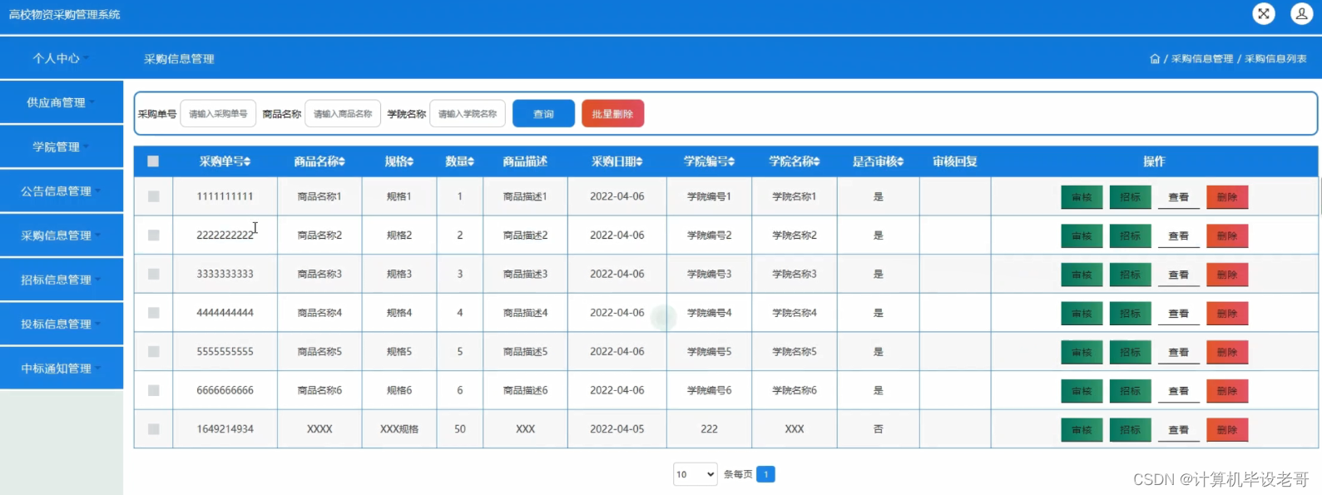Viewport: 1322px width, 495px height.
Task: Expand 公告信息管理 sidebar menu
Action: [62, 191]
